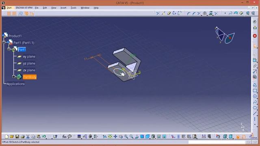260x146 pixels.
Task: Open the Tools menu
Action: point(74,8)
